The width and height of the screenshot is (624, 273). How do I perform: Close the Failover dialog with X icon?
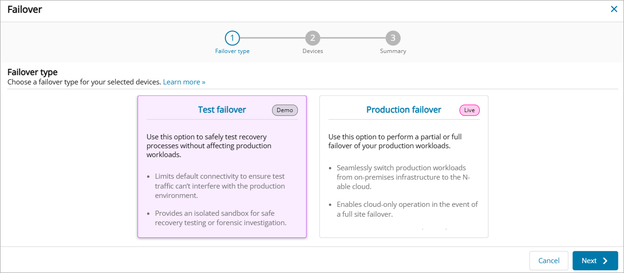(614, 9)
